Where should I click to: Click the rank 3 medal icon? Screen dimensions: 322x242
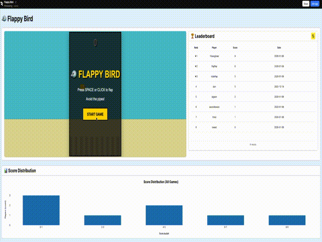tap(196, 76)
